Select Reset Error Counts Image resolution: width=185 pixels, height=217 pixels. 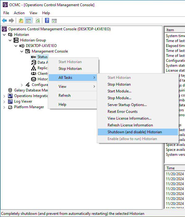[x=138, y=112]
